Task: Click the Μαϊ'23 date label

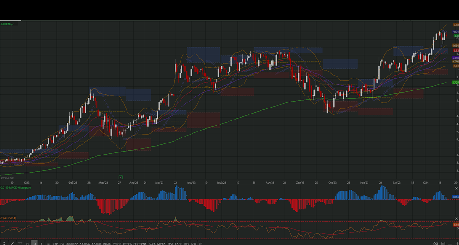Action: coord(159,183)
